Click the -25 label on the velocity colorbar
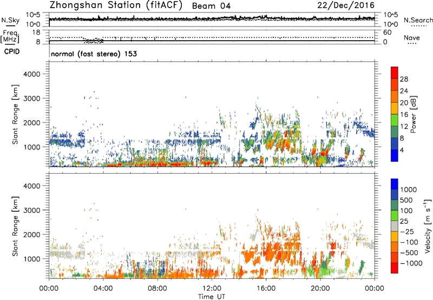Screen dimensions: 433x300 (x=408, y=231)
